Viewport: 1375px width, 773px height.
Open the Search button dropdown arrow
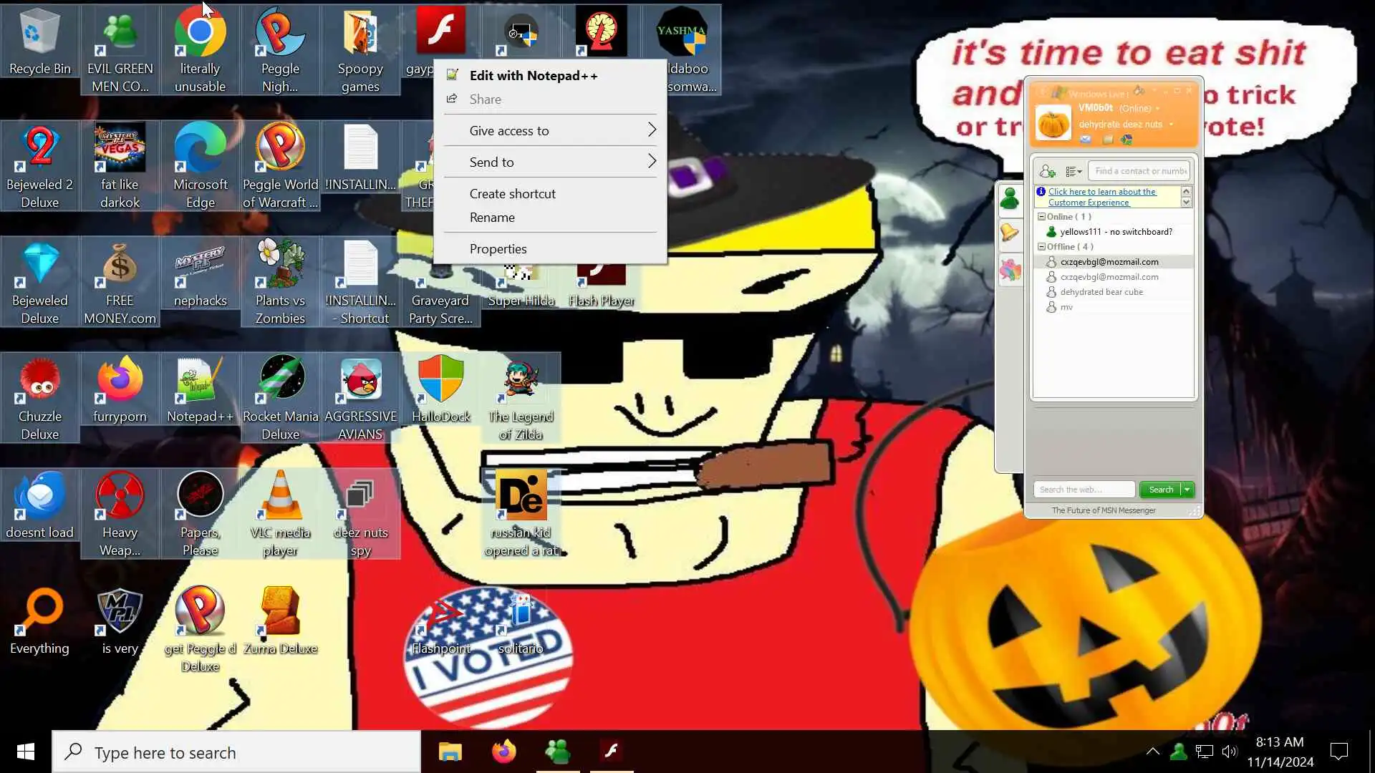(1187, 490)
